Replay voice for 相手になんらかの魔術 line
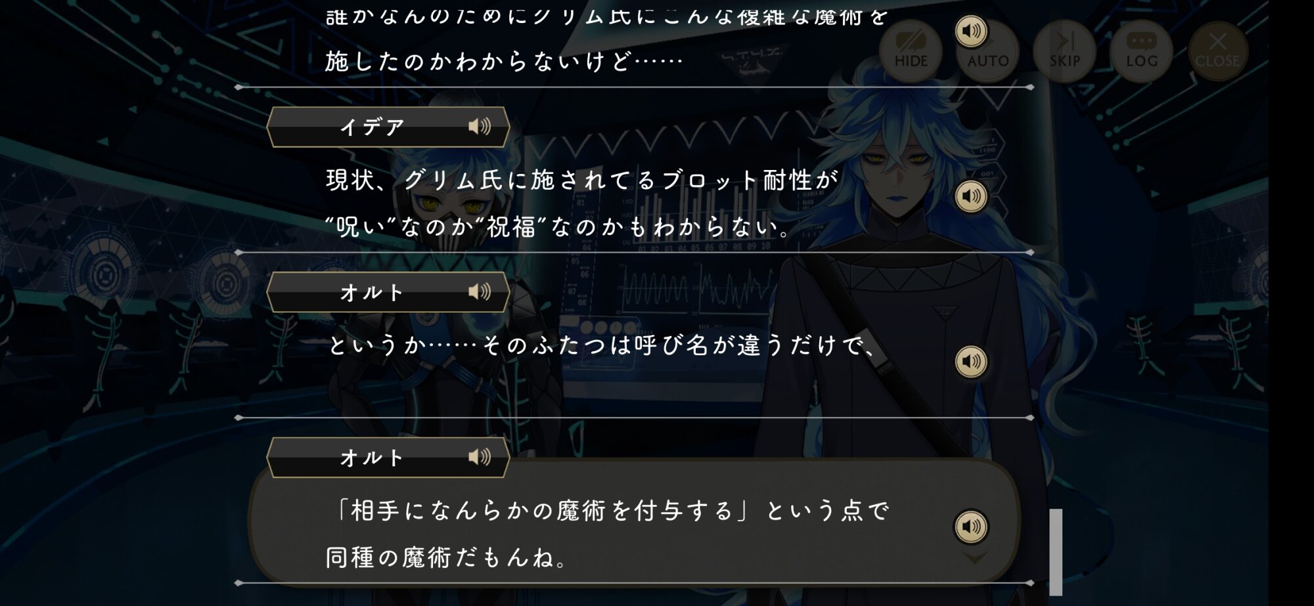Screen dimensions: 1314x606 tap(971, 527)
